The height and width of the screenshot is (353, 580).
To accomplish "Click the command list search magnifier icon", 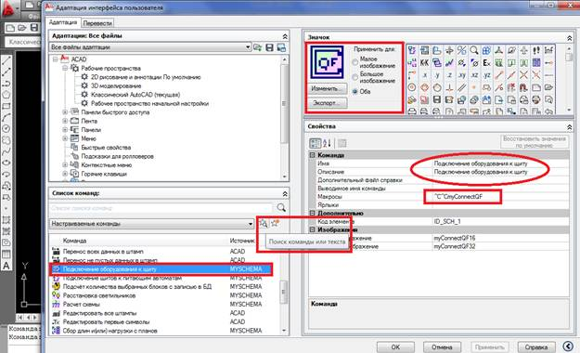I will (281, 208).
